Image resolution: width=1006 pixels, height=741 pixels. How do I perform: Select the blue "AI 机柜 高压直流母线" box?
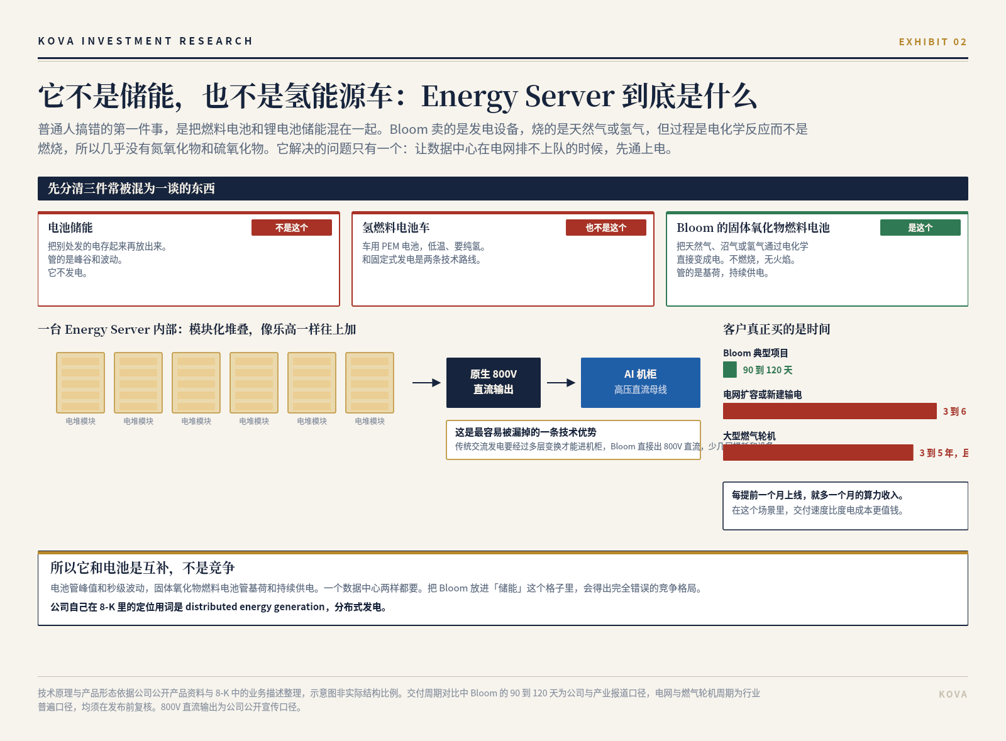tap(641, 383)
